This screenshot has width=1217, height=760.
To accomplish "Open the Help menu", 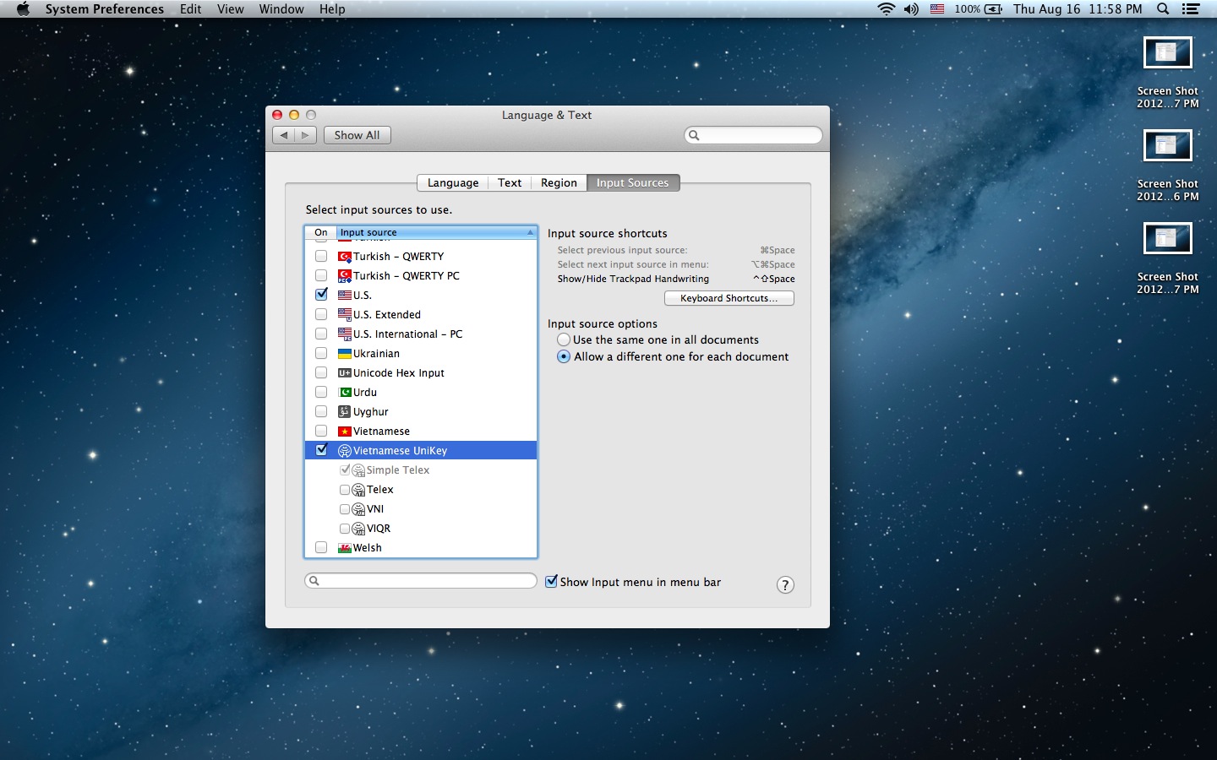I will [x=332, y=8].
